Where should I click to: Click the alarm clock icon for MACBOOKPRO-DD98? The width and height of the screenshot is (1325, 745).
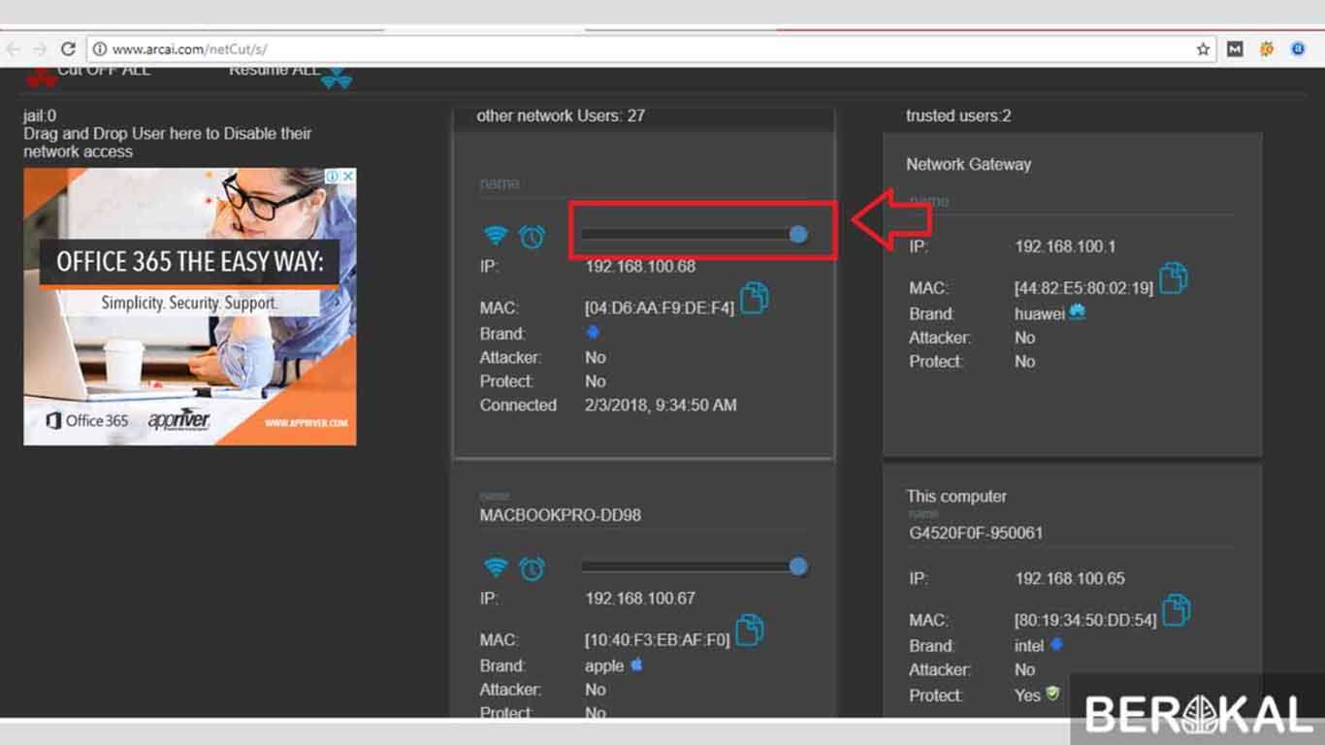[x=532, y=567]
